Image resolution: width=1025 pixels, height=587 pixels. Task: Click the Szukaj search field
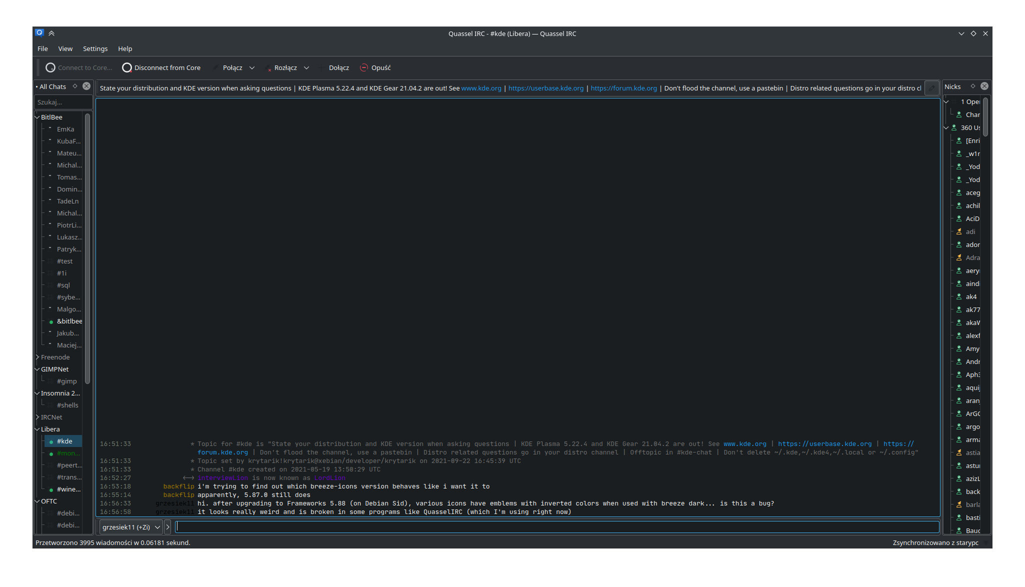click(63, 102)
